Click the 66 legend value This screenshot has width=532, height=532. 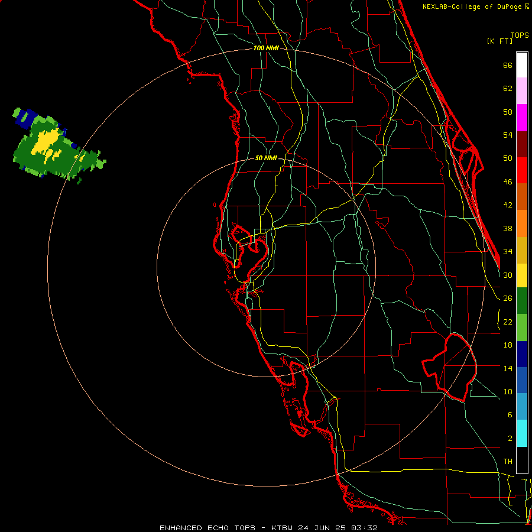[x=508, y=65]
